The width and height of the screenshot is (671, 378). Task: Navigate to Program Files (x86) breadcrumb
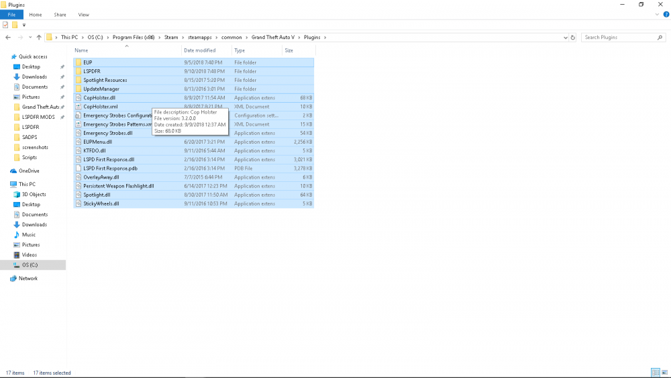pyautogui.click(x=134, y=37)
